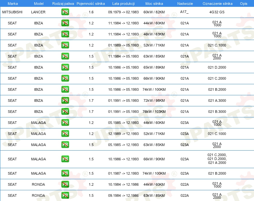The height and width of the screenshot is (201, 254).
Task: Click the Lata produkcji column header
Action: [x=123, y=4]
